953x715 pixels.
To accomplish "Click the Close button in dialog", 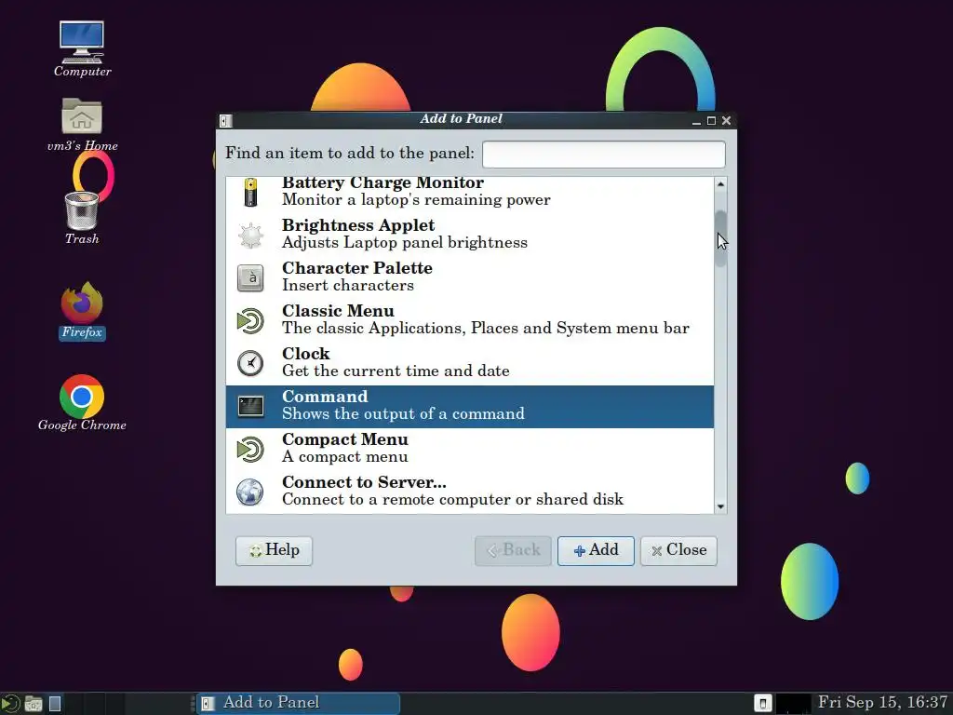I will tap(678, 550).
